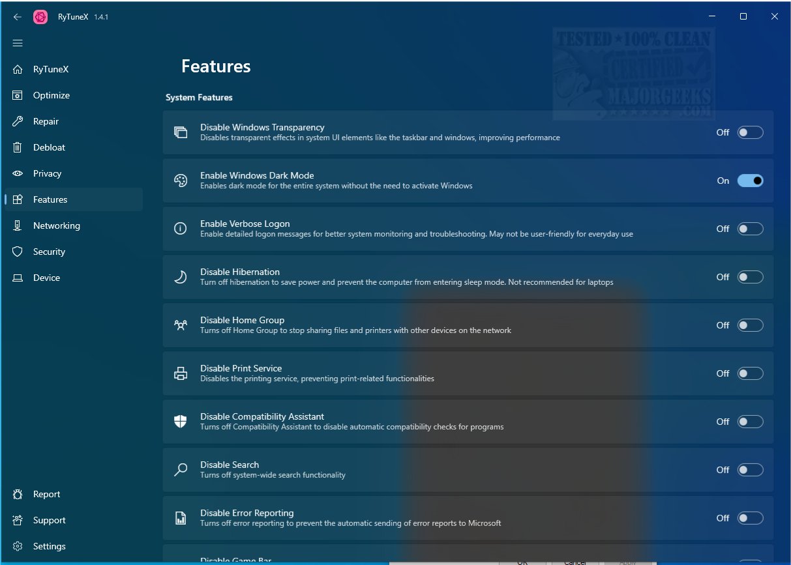Click the RyTuneX pink app logo
The image size is (791, 565).
[40, 17]
